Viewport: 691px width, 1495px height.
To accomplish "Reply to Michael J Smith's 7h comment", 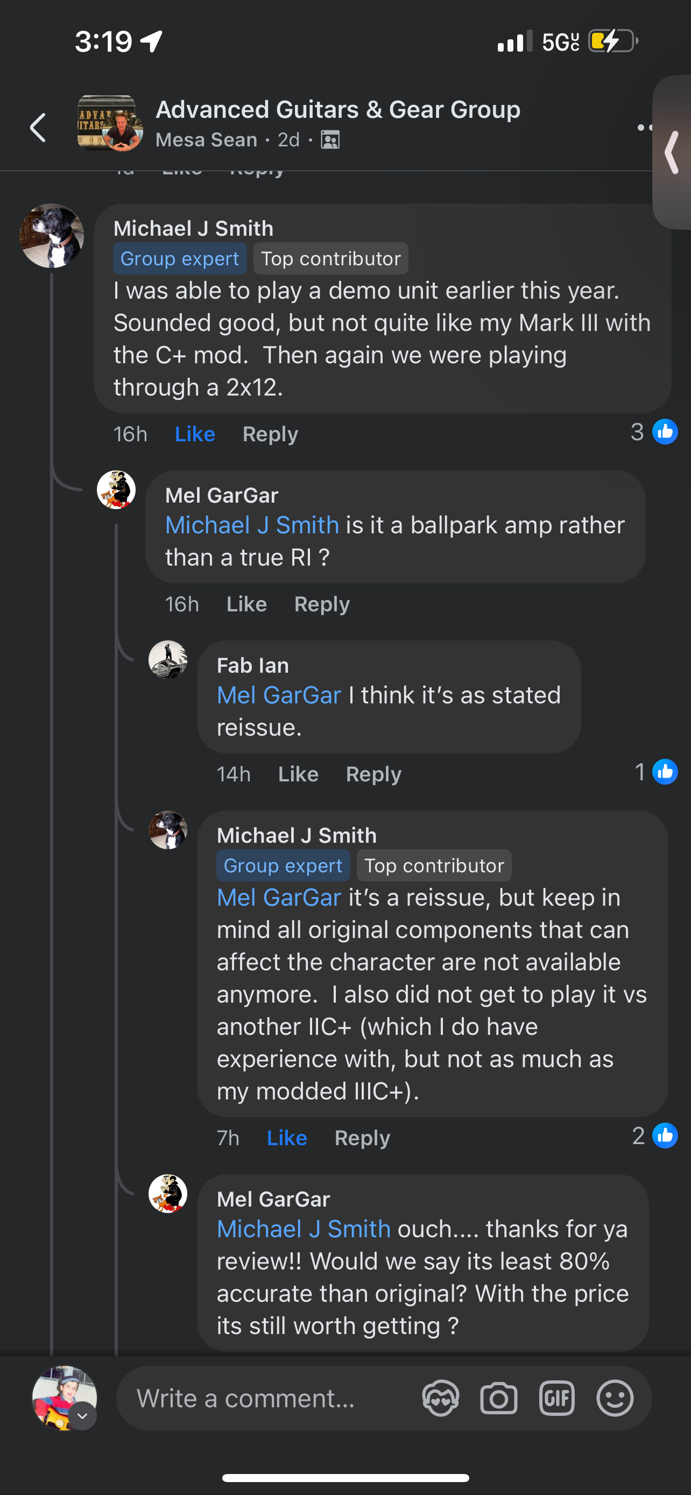I will pos(362,1138).
